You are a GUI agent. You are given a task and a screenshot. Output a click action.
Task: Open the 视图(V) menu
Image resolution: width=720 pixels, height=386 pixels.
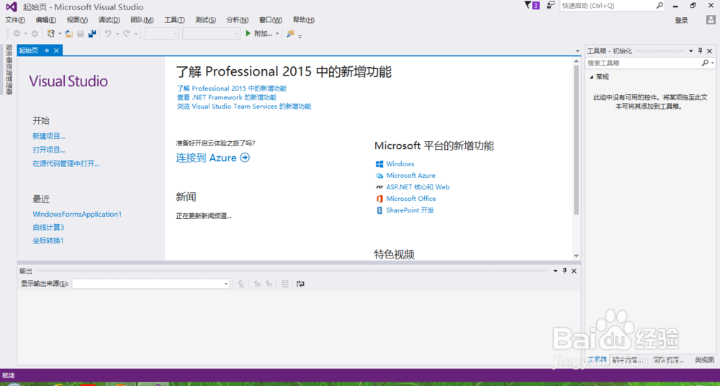(77, 19)
